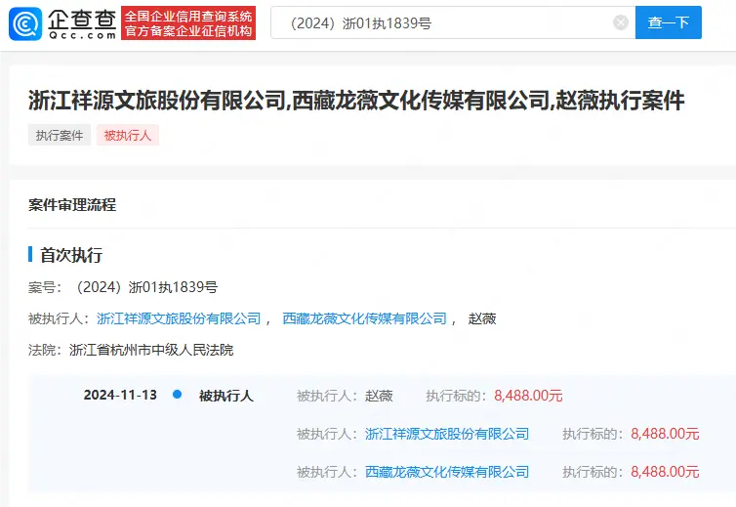
Task: Click the 查一下 search button
Action: pos(669,22)
